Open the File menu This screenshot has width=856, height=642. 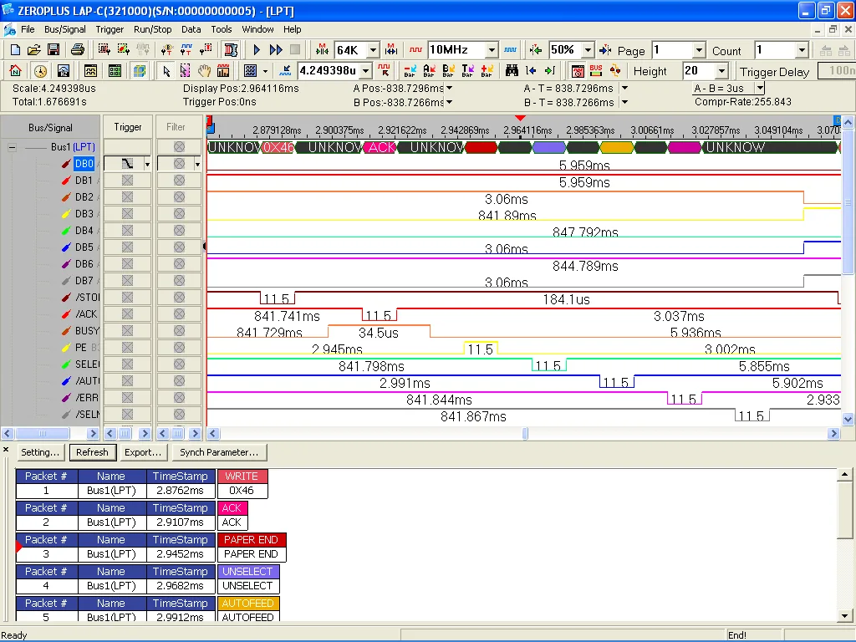point(28,29)
